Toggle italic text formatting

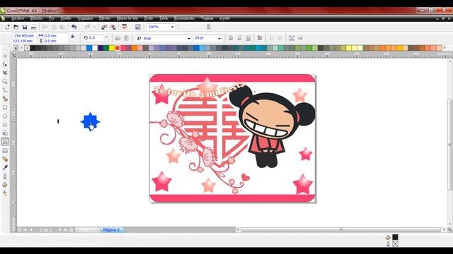239,38
